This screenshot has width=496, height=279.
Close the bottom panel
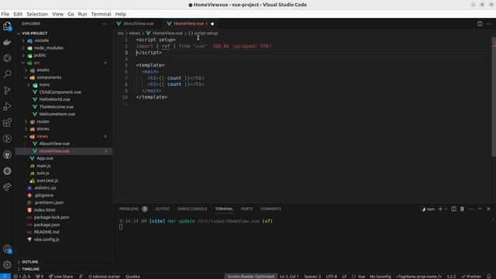click(488, 208)
